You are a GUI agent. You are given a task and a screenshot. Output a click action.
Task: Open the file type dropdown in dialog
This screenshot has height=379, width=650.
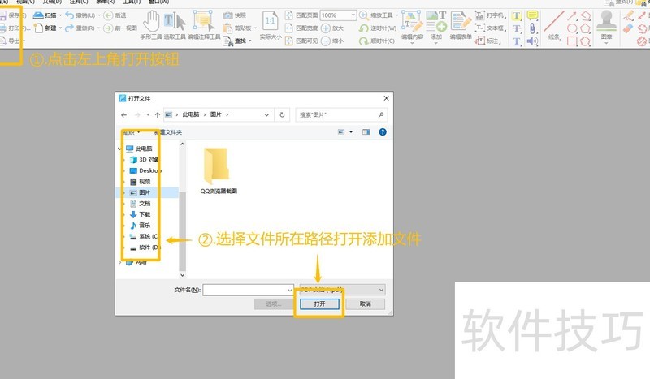(x=340, y=289)
